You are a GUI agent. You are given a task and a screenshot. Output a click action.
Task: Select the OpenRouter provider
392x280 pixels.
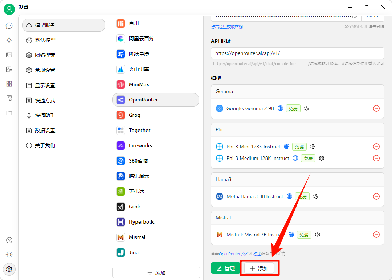pyautogui.click(x=156, y=100)
